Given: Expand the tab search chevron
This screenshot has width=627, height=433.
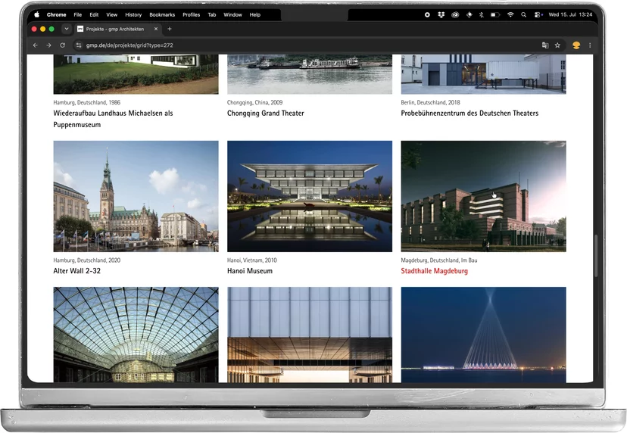Looking at the screenshot, I should pos(67,29).
